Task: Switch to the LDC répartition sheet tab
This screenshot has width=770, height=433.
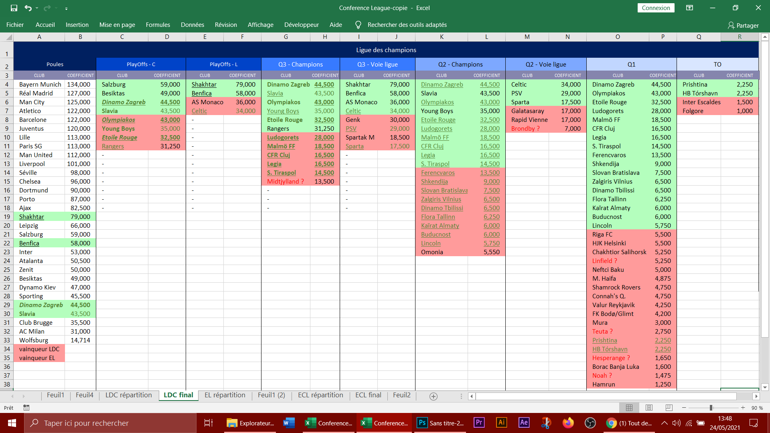Action: tap(129, 395)
